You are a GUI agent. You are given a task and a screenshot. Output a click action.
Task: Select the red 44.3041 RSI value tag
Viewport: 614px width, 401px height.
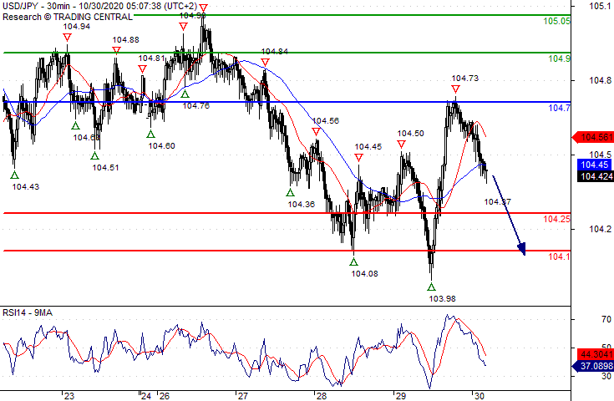595,354
